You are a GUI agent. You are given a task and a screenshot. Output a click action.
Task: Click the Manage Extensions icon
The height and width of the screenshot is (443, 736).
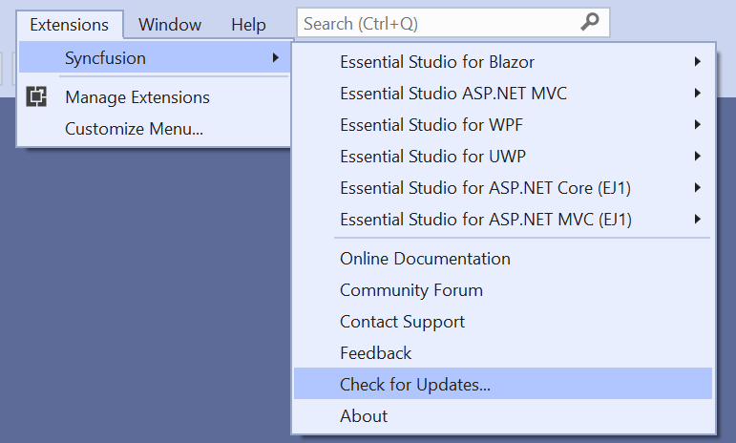tap(37, 96)
